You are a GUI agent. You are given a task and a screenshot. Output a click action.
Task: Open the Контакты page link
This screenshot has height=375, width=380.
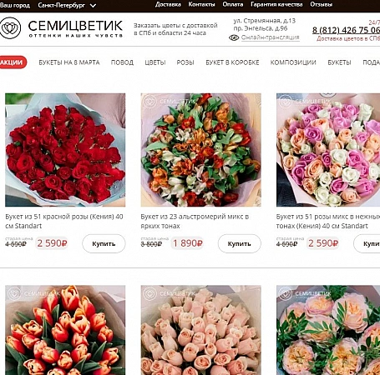point(201,4)
